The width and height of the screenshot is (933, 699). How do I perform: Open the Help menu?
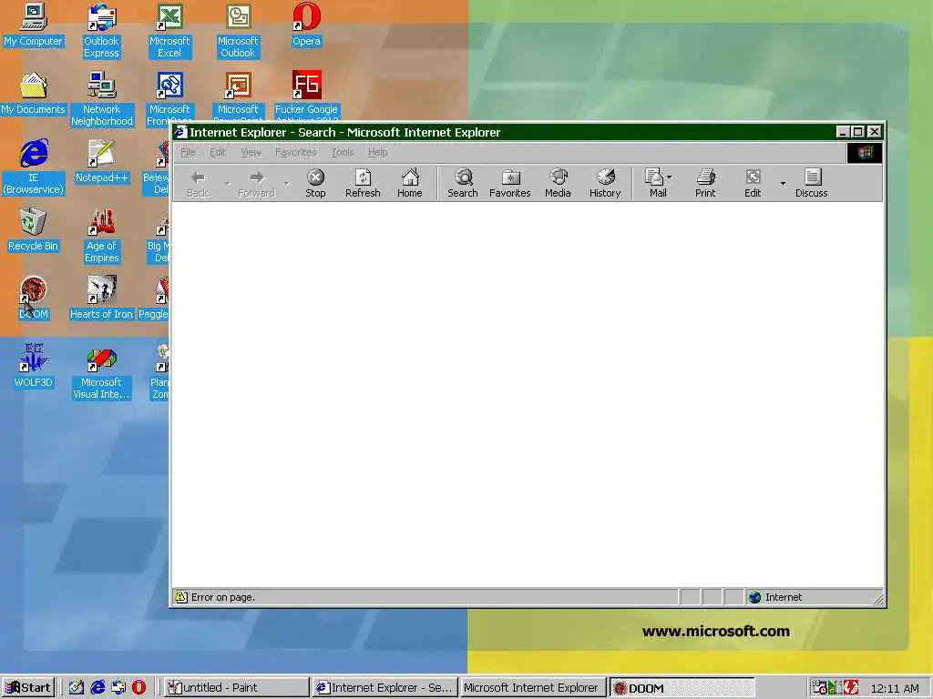pyautogui.click(x=377, y=152)
